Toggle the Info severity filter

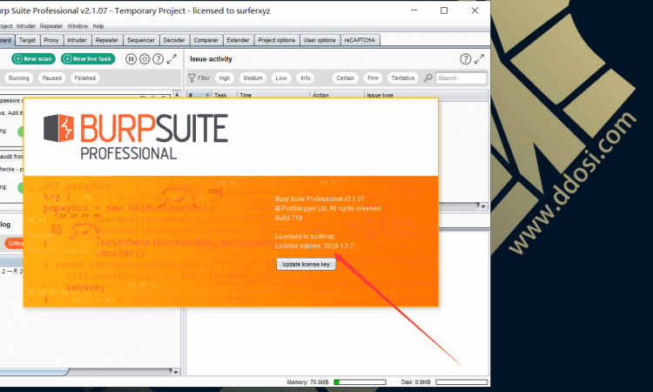[x=306, y=78]
